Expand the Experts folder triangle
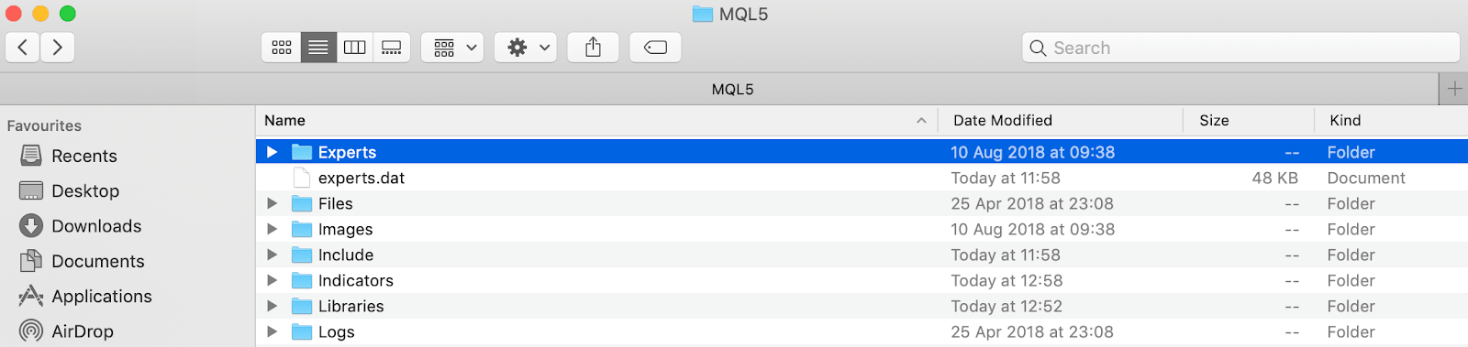Screen dimensions: 1468x347 [x=272, y=152]
